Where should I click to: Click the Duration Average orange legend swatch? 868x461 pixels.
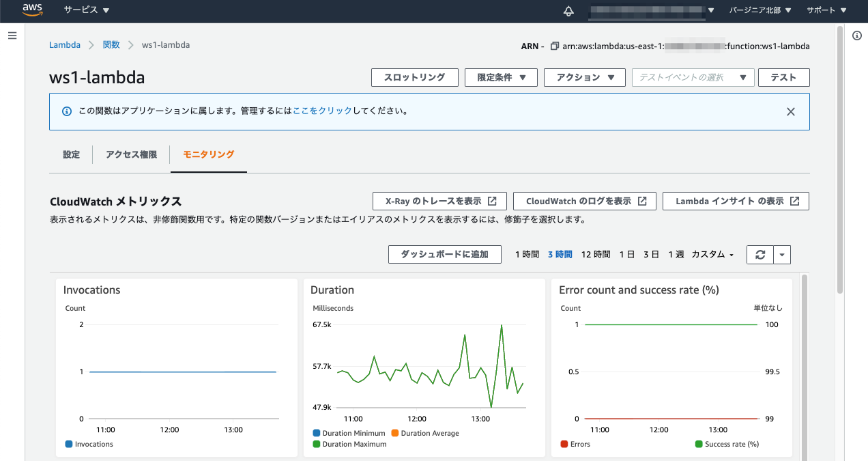(395, 433)
